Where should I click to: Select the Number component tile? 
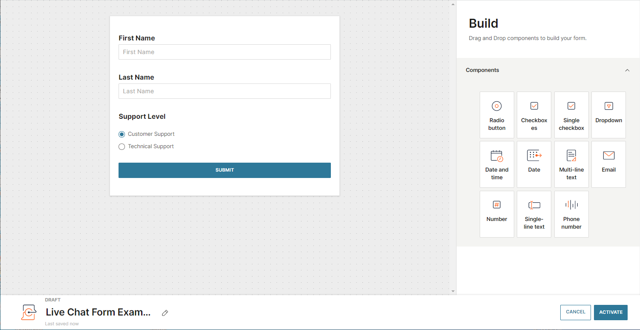[x=497, y=214]
